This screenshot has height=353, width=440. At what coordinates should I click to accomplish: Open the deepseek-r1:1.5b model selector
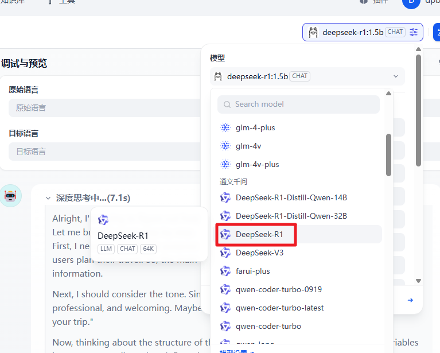[x=363, y=32]
